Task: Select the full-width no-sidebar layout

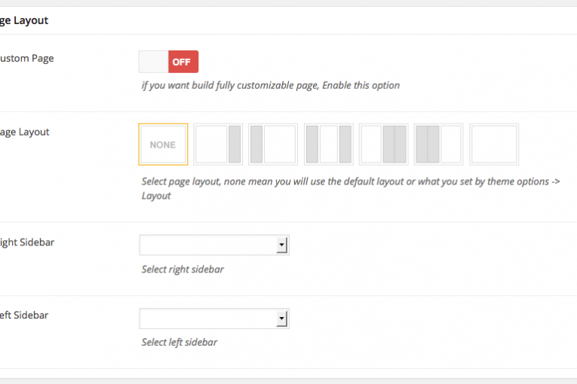Action: pyautogui.click(x=494, y=145)
